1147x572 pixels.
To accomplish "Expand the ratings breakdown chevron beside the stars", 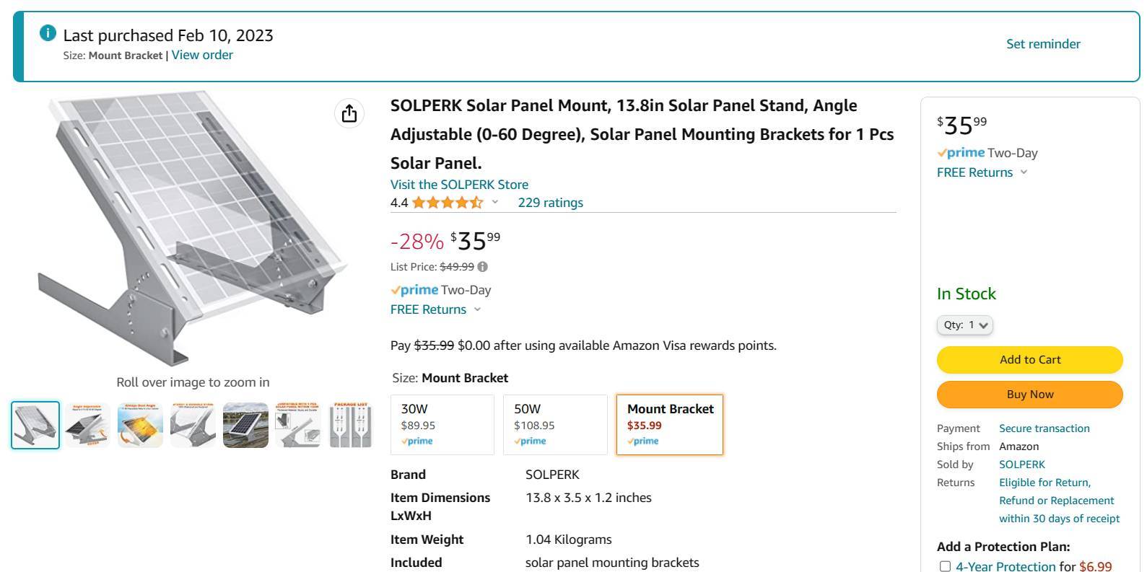I will pos(494,203).
